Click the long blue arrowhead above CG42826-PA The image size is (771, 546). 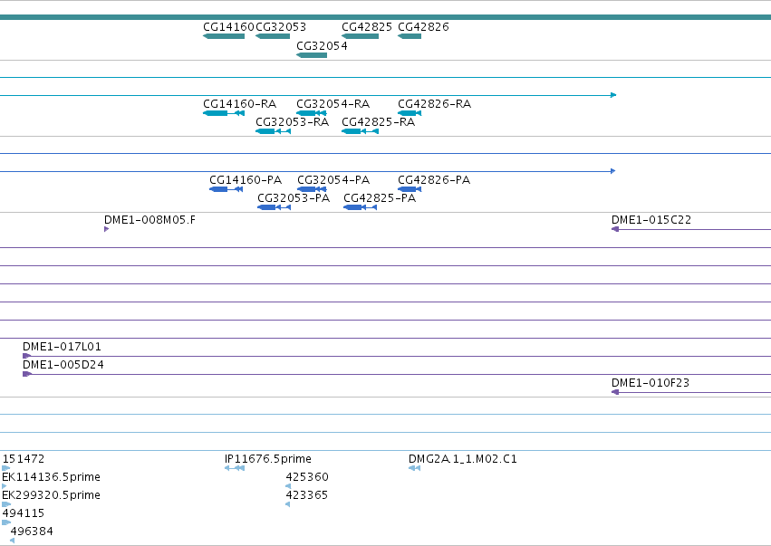click(x=613, y=171)
